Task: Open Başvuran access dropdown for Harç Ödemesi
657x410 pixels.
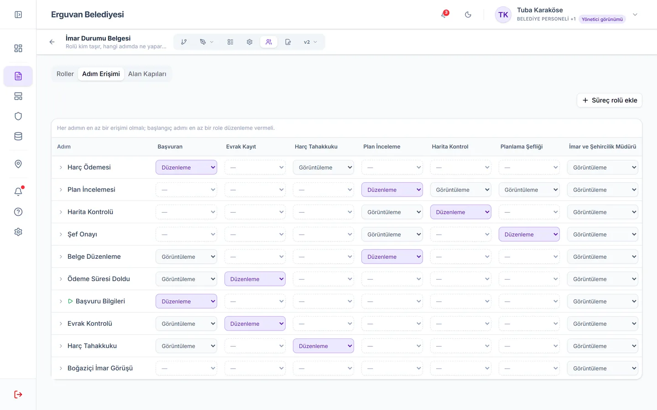Action: [186, 167]
